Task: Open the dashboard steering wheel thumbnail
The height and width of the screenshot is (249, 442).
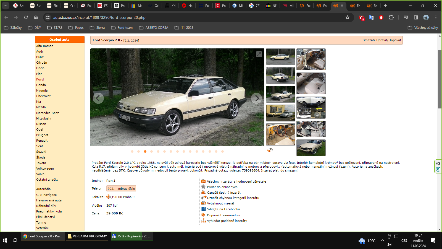Action: [281, 134]
